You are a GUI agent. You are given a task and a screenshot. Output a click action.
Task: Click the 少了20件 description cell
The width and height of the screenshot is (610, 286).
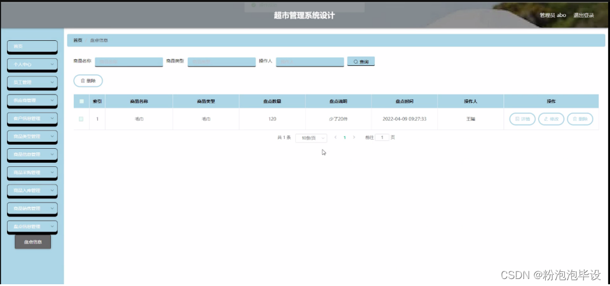[x=339, y=118]
